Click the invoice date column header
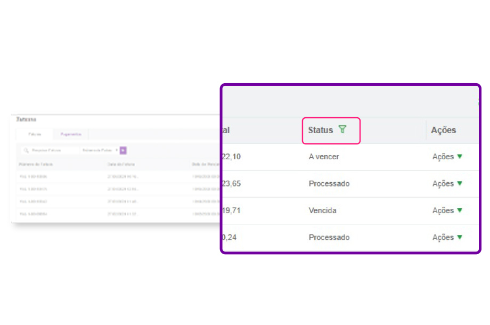This screenshot has height=325, width=490. [121, 165]
